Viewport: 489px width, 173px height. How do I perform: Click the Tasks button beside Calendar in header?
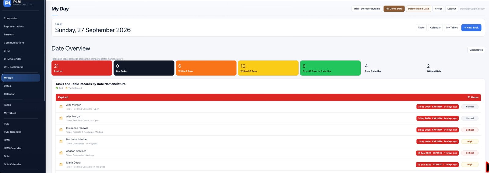coord(421,28)
